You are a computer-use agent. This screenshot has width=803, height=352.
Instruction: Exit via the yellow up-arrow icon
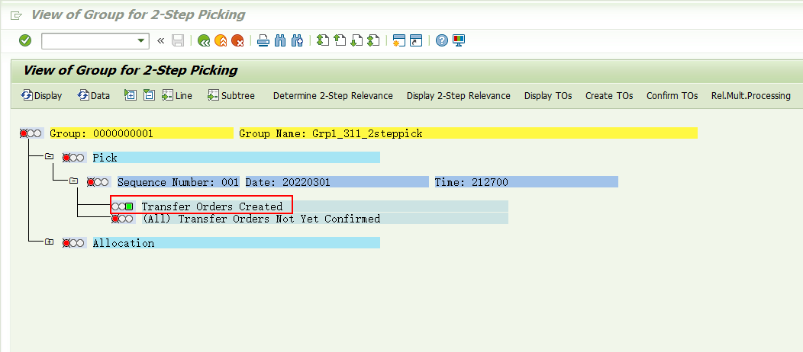(220, 41)
